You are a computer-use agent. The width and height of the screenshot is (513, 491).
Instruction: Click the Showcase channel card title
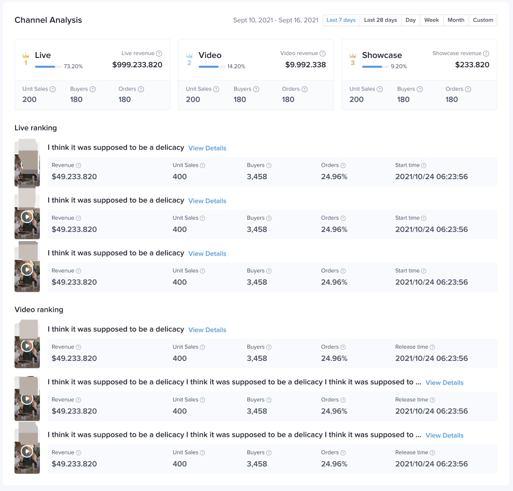[382, 55]
